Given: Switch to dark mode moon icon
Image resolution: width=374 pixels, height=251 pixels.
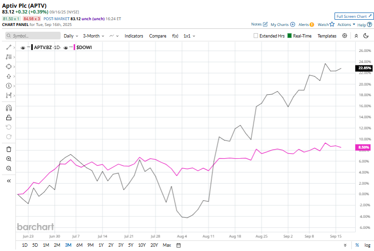Looking at the screenshot, I should pos(366,36).
